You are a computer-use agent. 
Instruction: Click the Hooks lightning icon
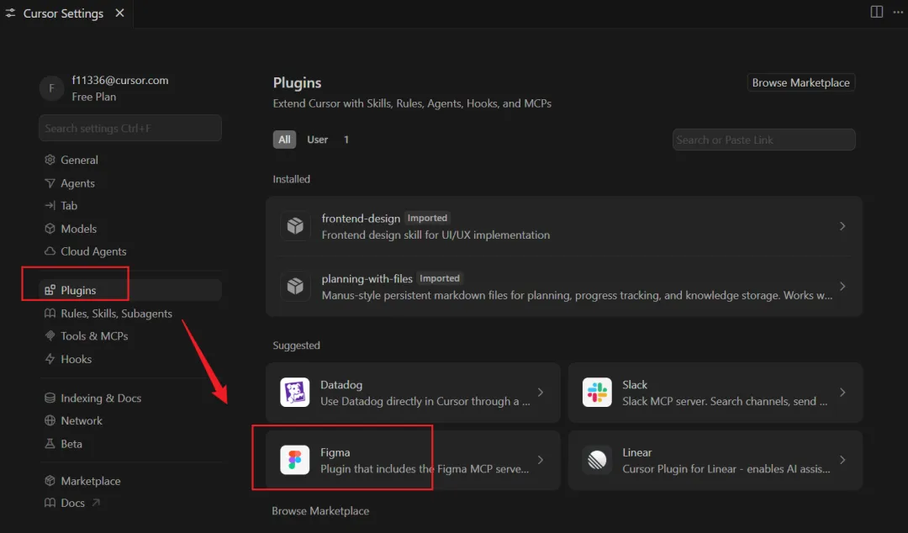50,359
